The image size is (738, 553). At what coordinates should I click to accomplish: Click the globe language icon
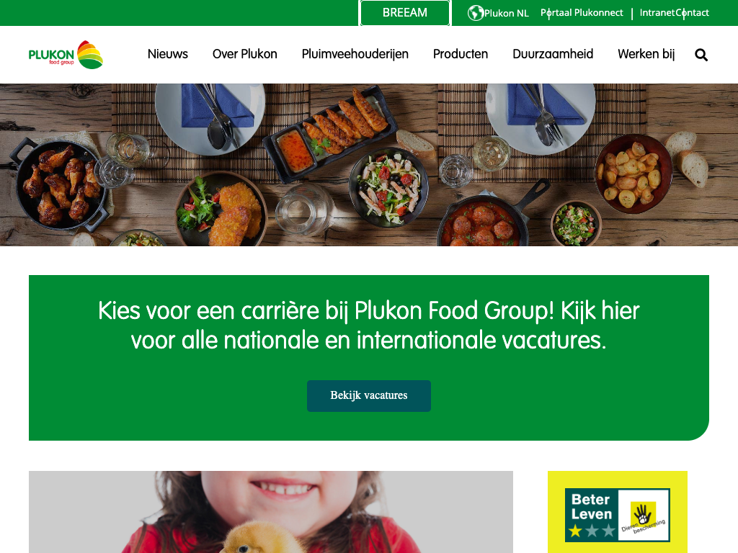[476, 13]
